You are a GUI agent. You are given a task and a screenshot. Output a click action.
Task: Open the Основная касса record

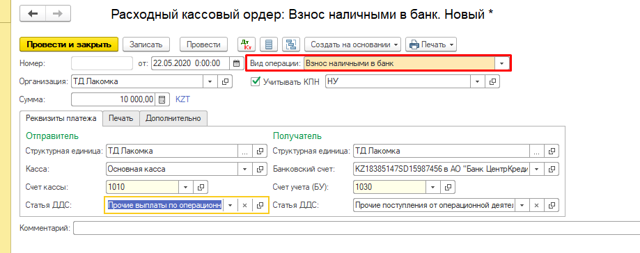[260, 169]
